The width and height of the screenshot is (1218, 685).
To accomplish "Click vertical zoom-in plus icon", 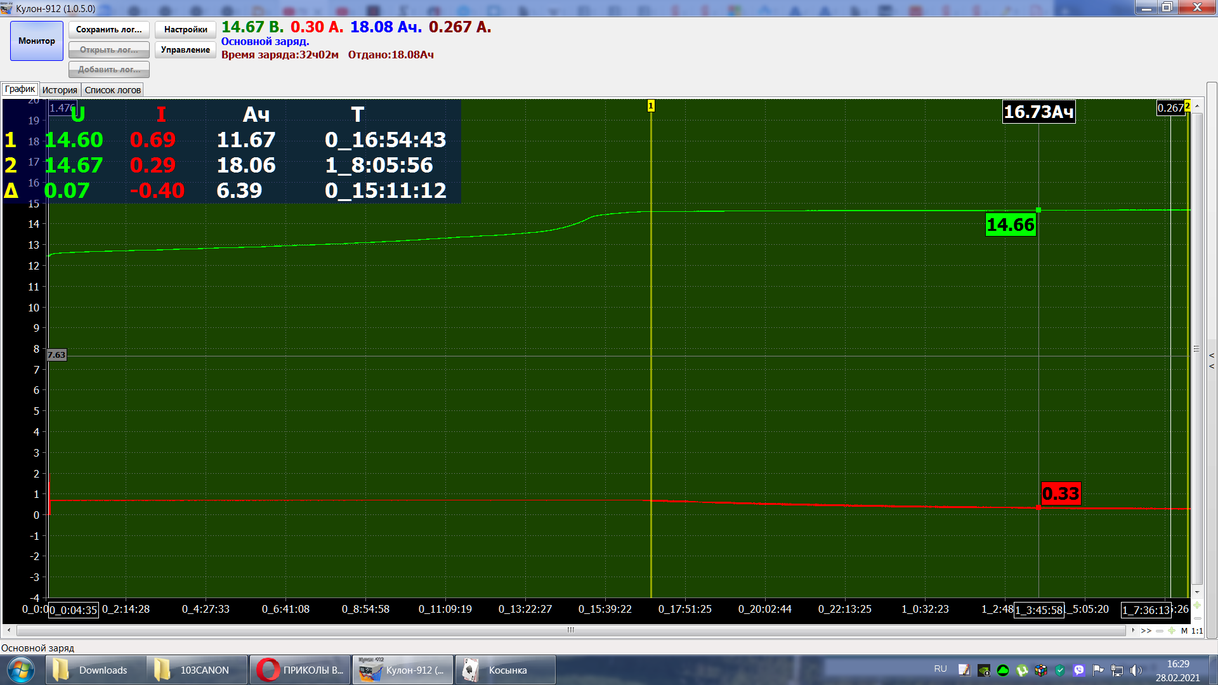I will (1197, 605).
